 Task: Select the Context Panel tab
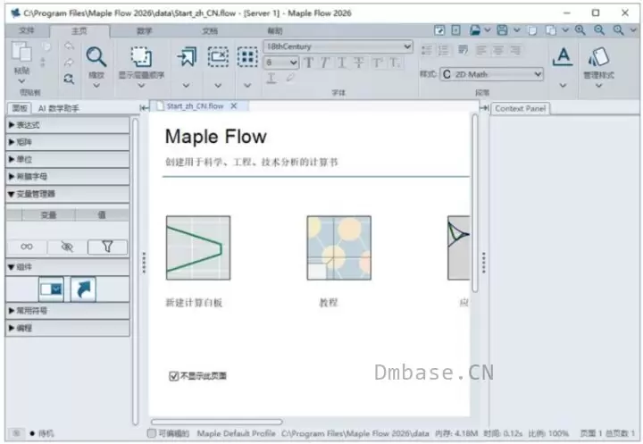[520, 109]
